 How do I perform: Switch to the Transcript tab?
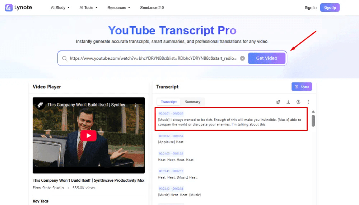[x=168, y=102]
